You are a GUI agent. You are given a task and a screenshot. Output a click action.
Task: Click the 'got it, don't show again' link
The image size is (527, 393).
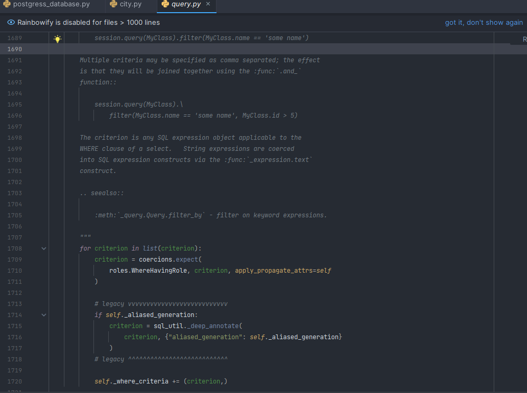click(x=484, y=23)
